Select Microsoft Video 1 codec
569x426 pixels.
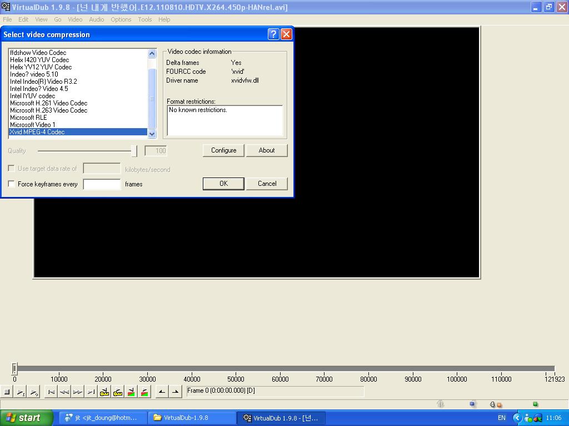point(78,125)
